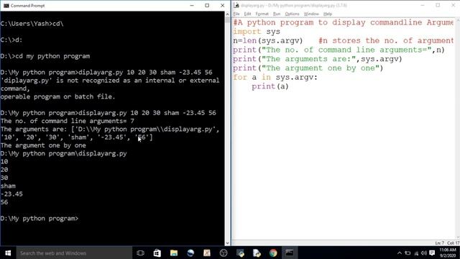Click the print "The argument one by one" line
460x259 pixels.
point(308,68)
